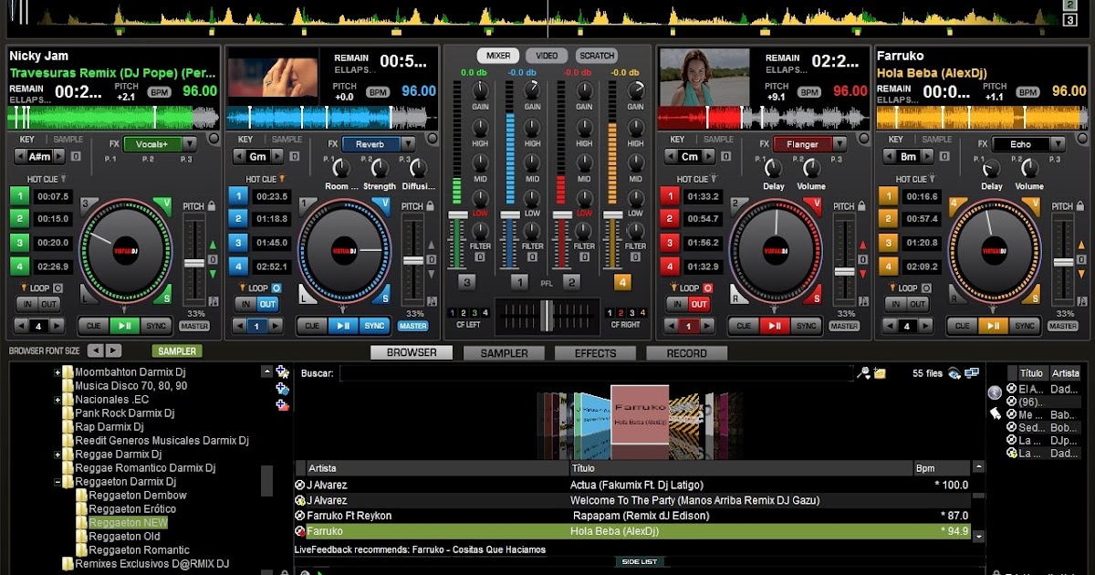Click the add favorite folder icon in browser
The width and height of the screenshot is (1095, 575).
[283, 372]
